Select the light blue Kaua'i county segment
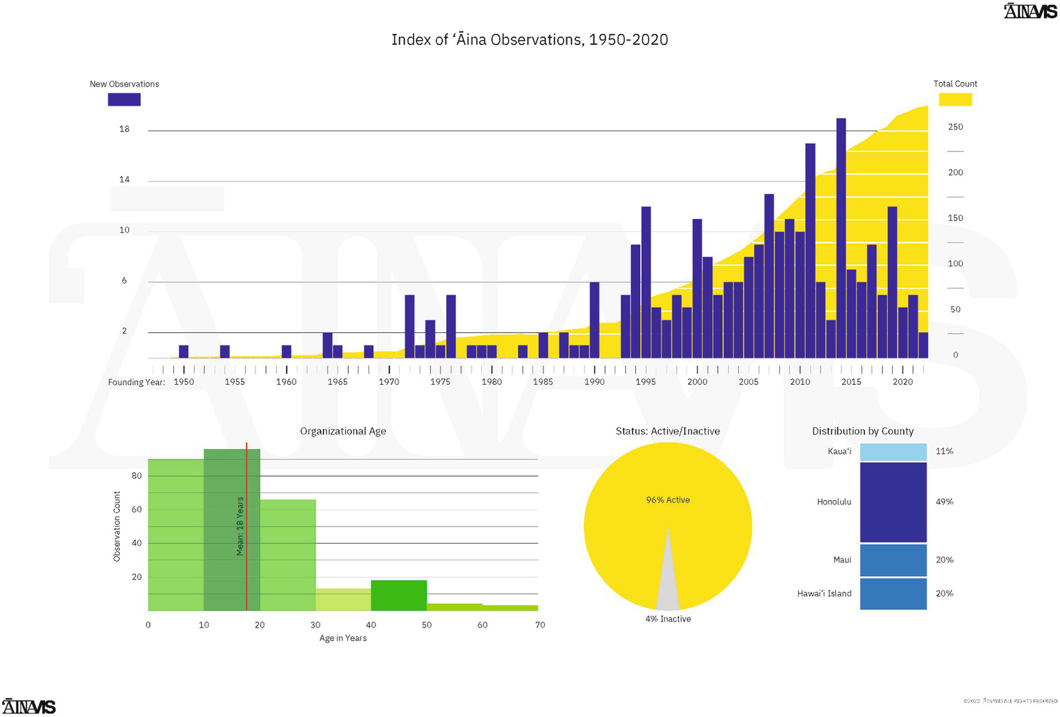This screenshot has height=717, width=1060. [x=893, y=452]
